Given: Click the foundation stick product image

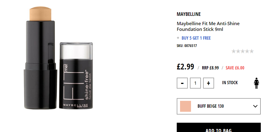Looking at the screenshot, I should tap(40, 58).
